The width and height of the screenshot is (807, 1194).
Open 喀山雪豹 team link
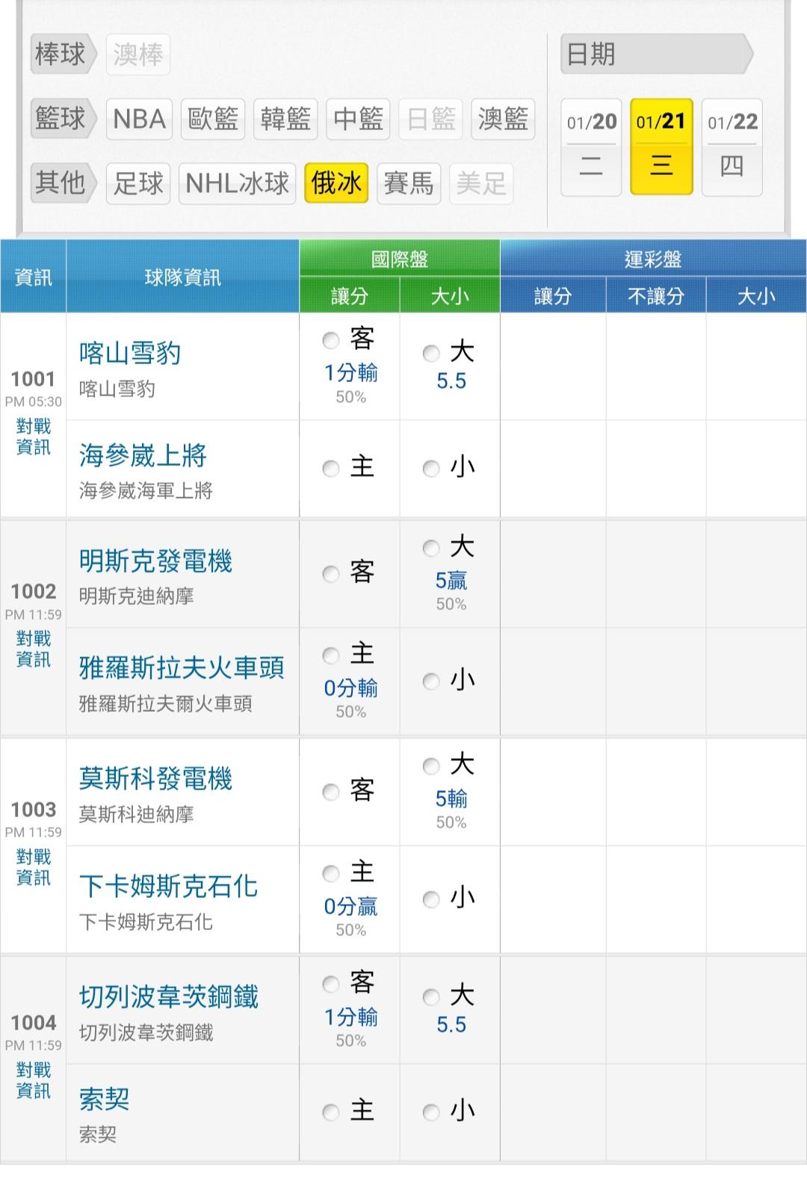click(x=130, y=353)
